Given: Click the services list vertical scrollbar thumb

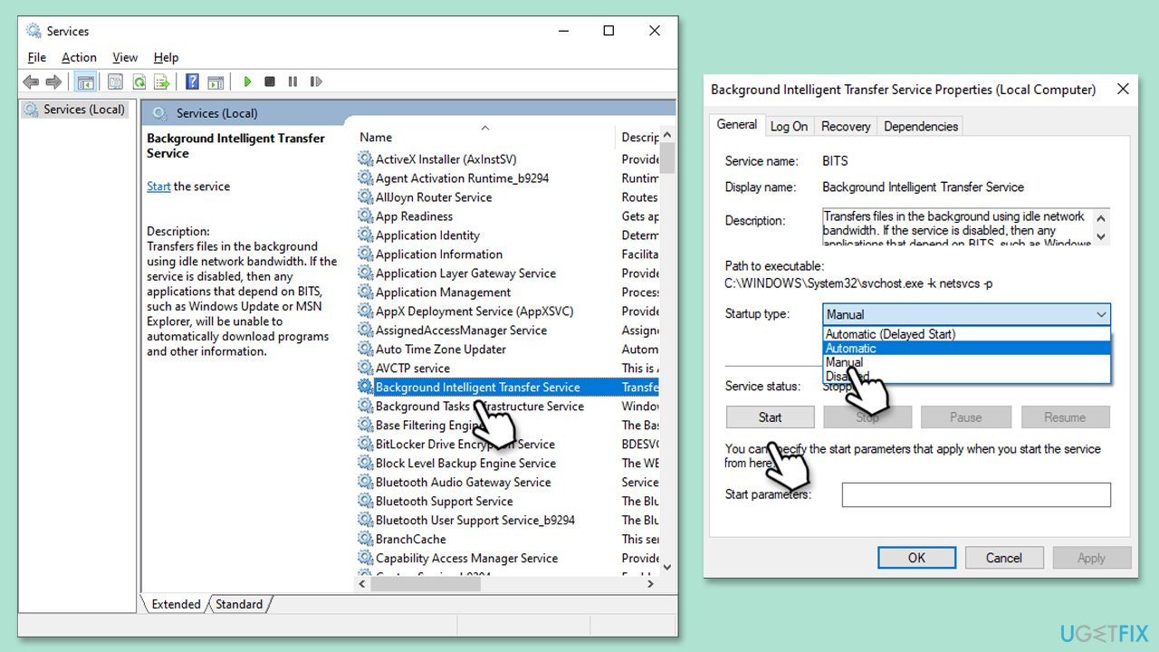Looking at the screenshot, I should click(x=667, y=158).
